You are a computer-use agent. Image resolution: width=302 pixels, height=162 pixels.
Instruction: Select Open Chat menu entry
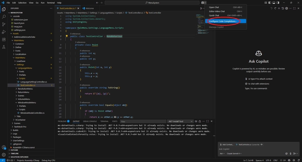[x=225, y=7]
